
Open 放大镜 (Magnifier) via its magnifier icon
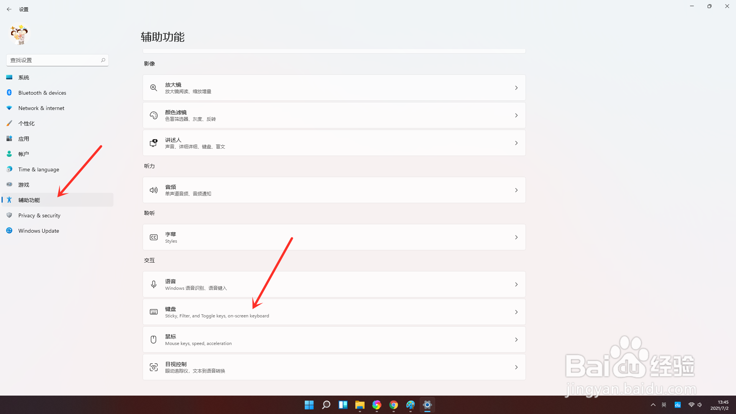coord(153,87)
